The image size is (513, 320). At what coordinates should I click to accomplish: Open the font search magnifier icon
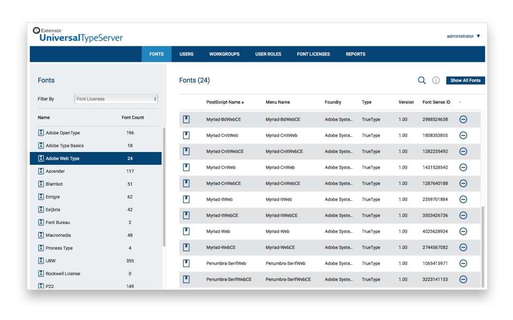pos(422,81)
